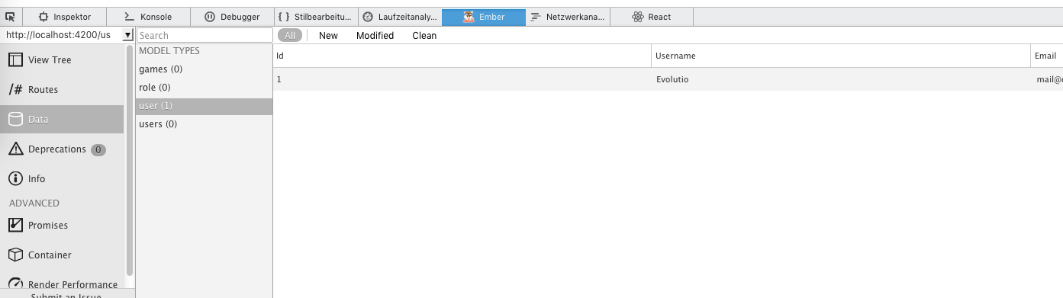Click the Debugger pause icon
The width and height of the screenshot is (1063, 298).
click(x=210, y=17)
